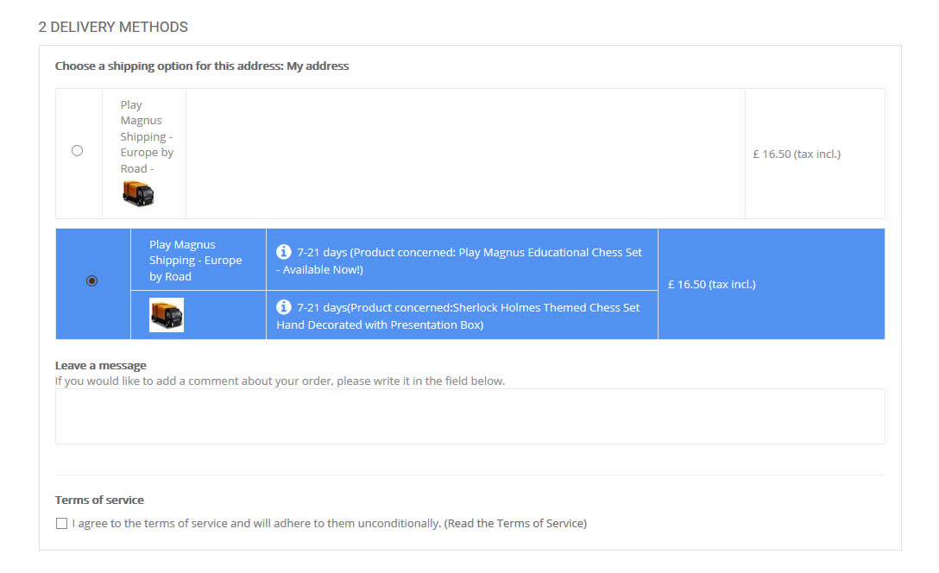Click the "2 DELIVERY METHODS" section heading
939x573 pixels.
pos(113,27)
